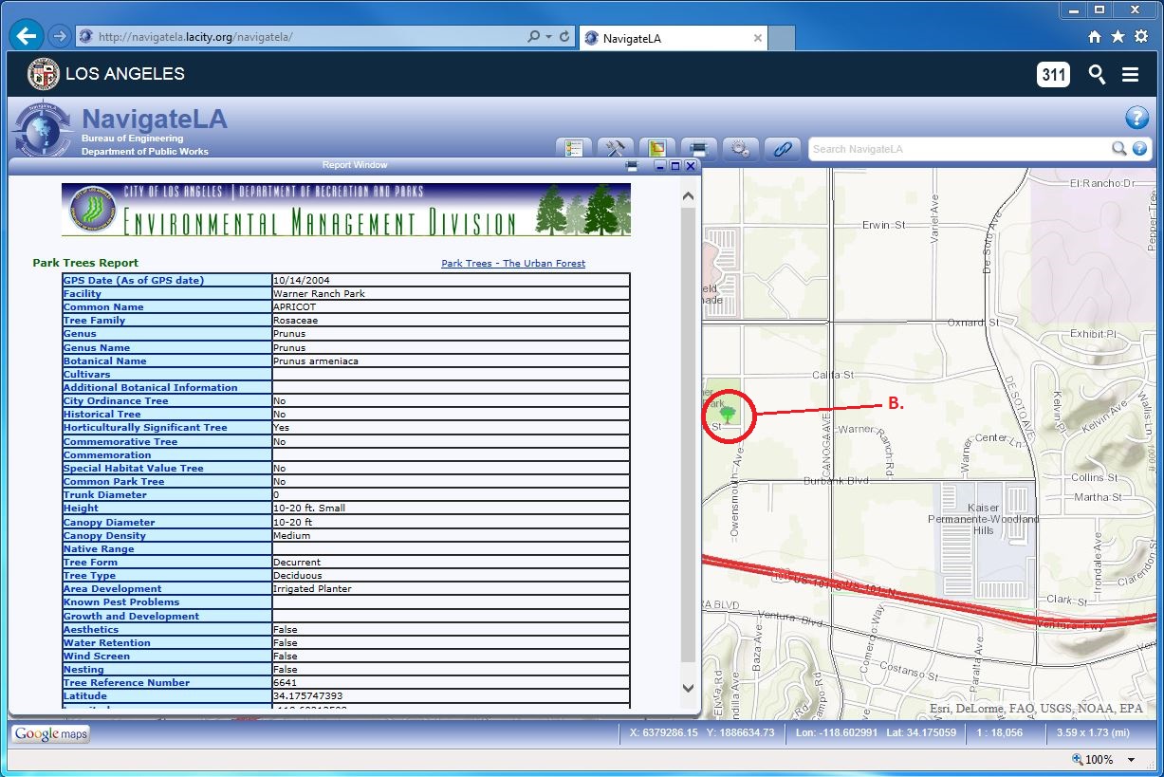
Task: Click the print map toolbar icon
Action: tap(698, 149)
